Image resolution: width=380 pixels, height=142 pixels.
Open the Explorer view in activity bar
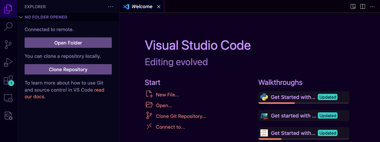[x=8, y=9]
